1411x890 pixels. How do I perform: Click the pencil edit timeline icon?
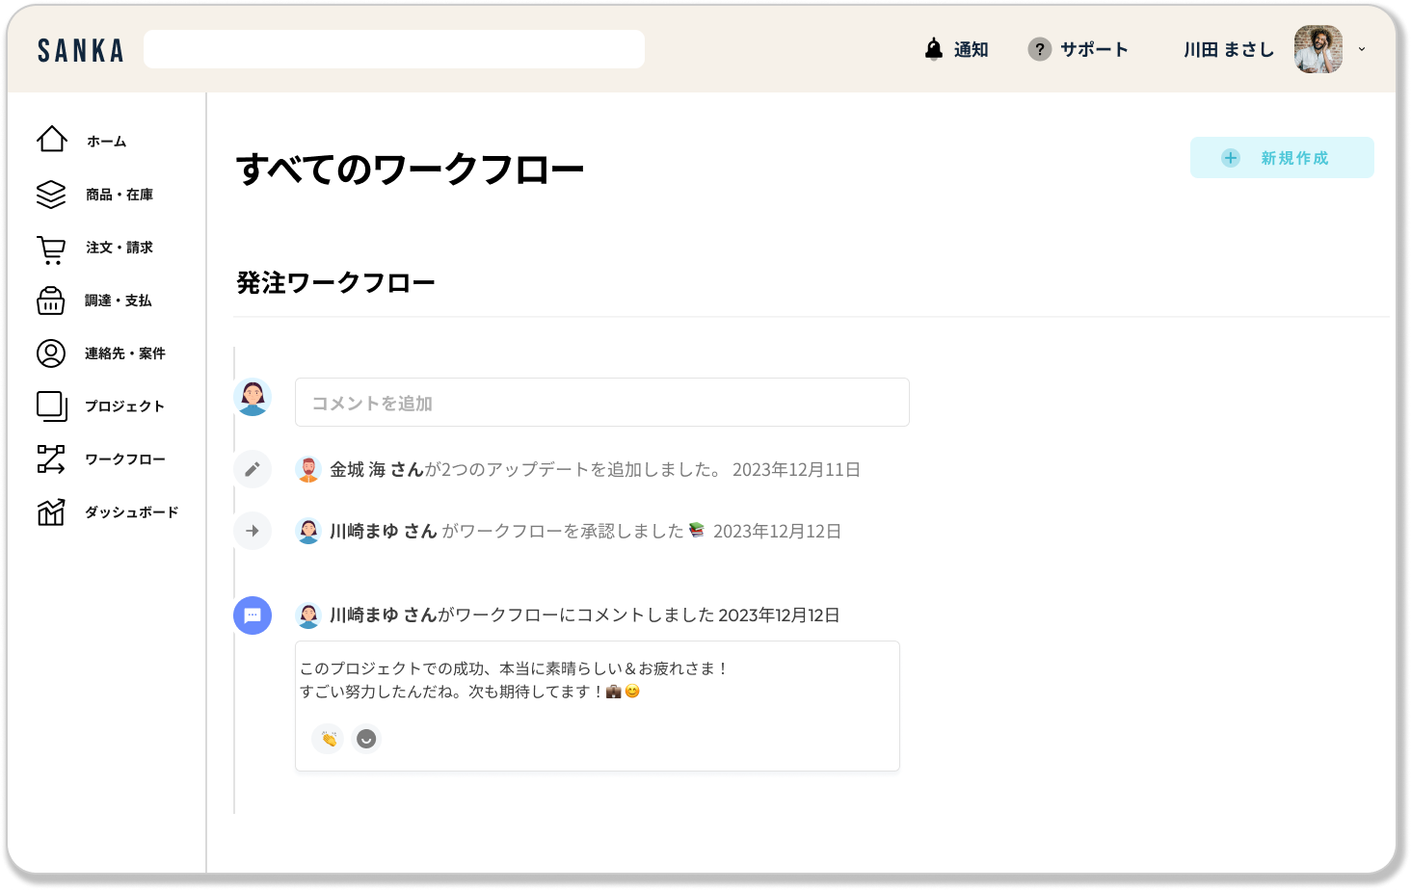(x=253, y=469)
